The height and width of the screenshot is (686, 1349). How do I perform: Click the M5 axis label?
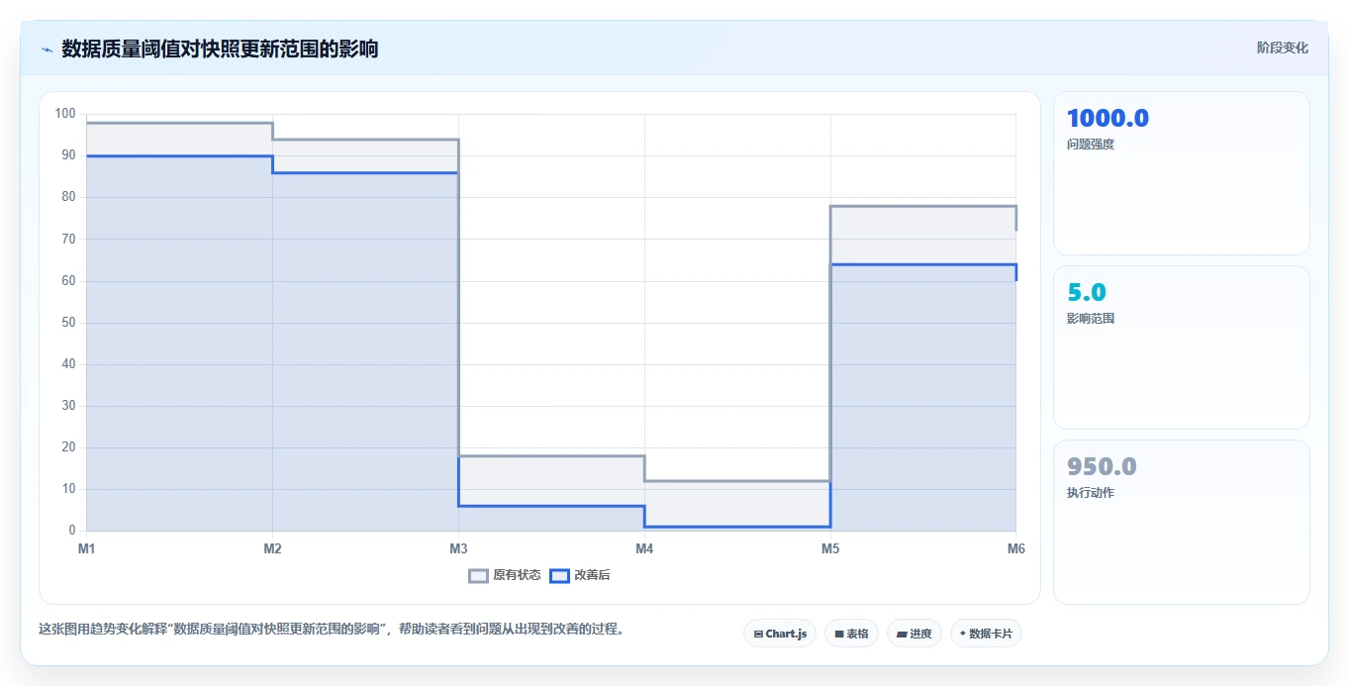click(x=830, y=548)
